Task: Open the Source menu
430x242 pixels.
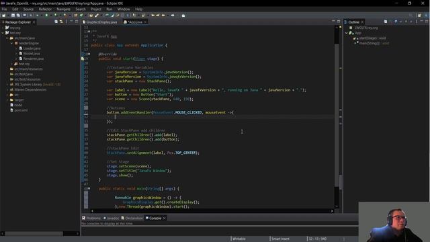Action: click(x=28, y=9)
